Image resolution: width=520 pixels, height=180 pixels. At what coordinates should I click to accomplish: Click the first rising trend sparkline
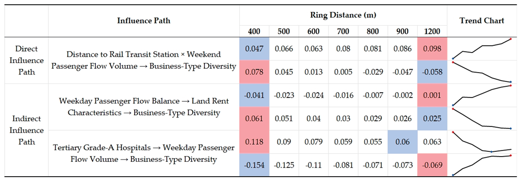482,49
